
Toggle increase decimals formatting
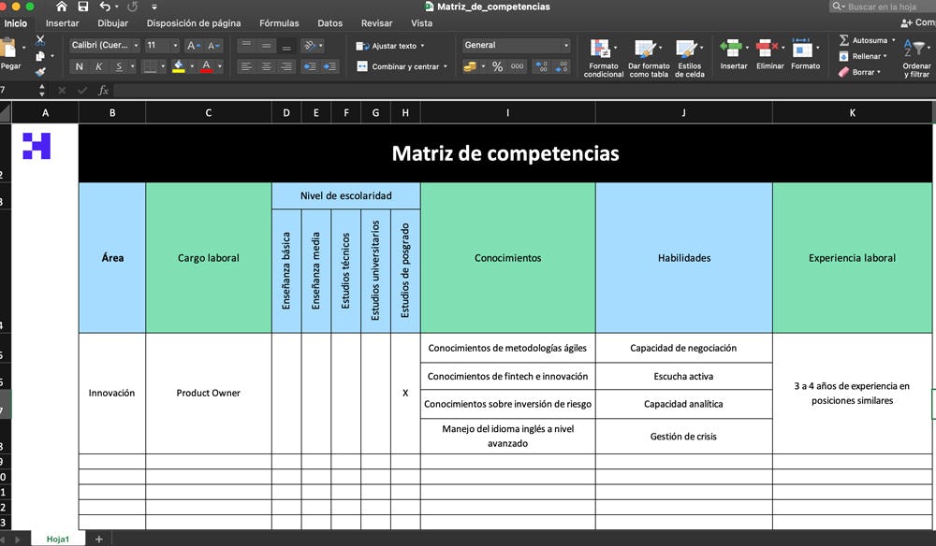click(x=539, y=66)
